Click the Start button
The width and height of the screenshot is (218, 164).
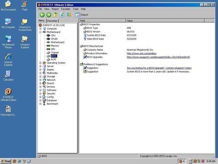pyautogui.click(x=6, y=161)
